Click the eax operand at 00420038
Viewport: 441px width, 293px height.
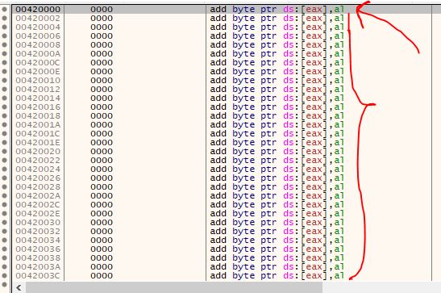pyautogui.click(x=314, y=257)
